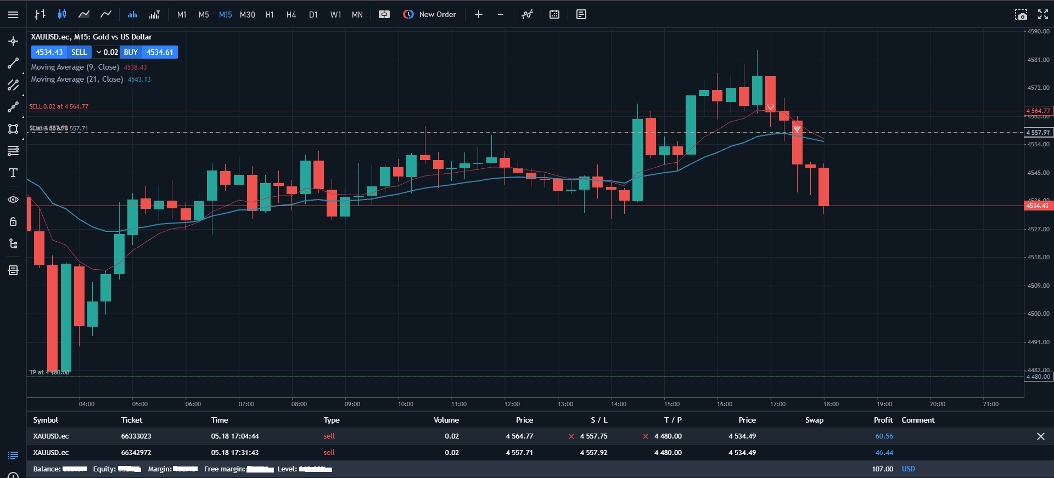Viewport: 1054px width, 478px height.
Task: Toggle visibility of objects with eye icon
Action: point(13,200)
